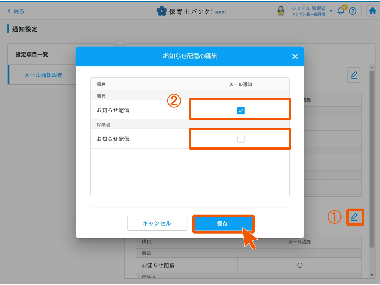Click scrollbar up arrow at top
Screen dimensions: 380x285
pos(372,68)
